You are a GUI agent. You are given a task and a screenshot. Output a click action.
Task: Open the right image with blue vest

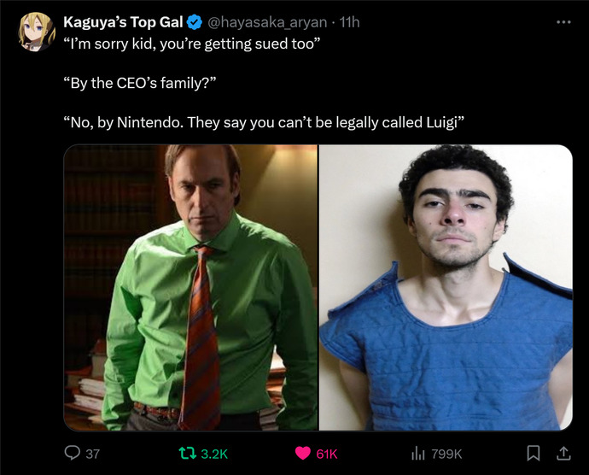click(446, 288)
